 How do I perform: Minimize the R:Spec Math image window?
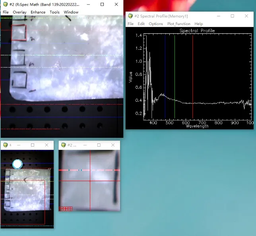[x=88, y=4]
